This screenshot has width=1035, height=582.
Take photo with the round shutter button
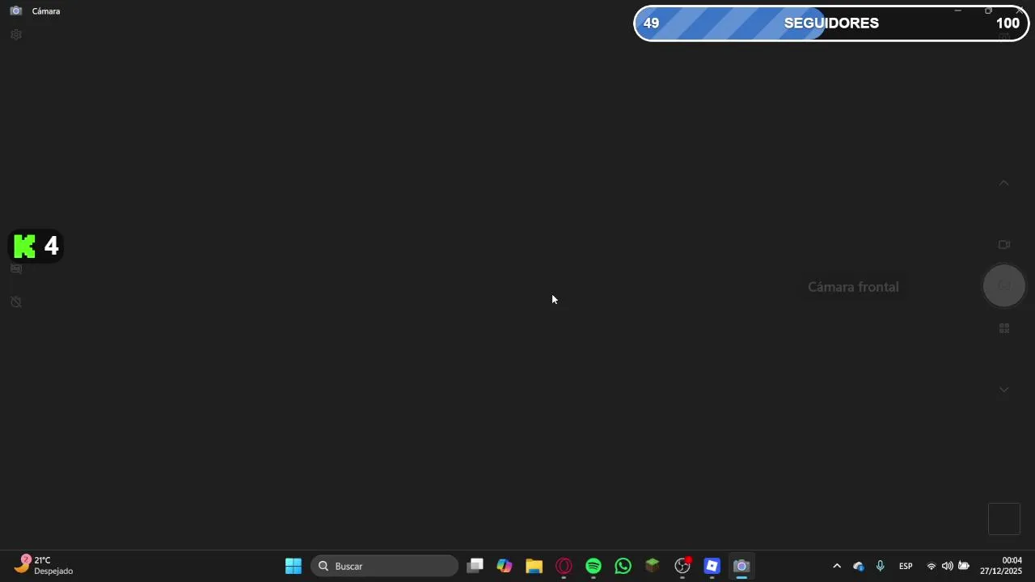click(1004, 286)
